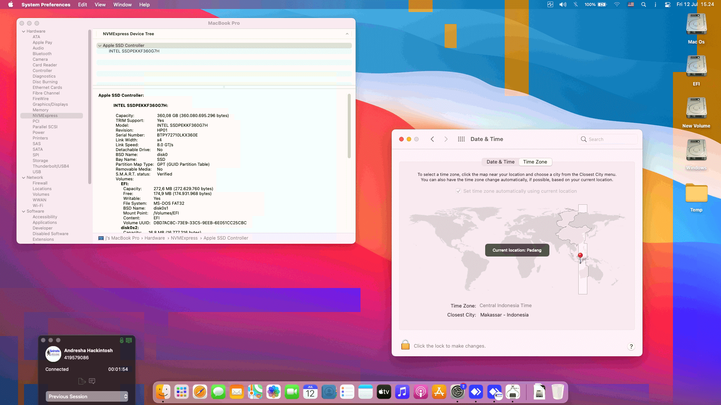
Task: Collapse the Apple SSD Controller tree row
Action: (x=100, y=46)
